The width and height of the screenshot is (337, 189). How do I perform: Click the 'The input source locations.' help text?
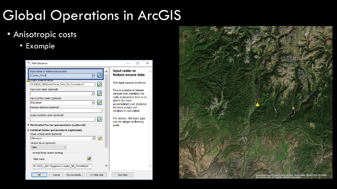point(130,82)
